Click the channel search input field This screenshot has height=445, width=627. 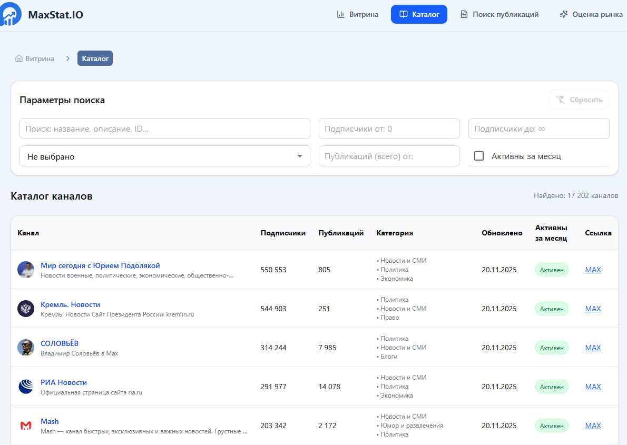click(x=164, y=128)
